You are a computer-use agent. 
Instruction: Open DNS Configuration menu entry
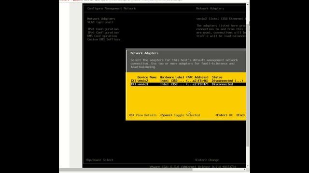point(102,36)
